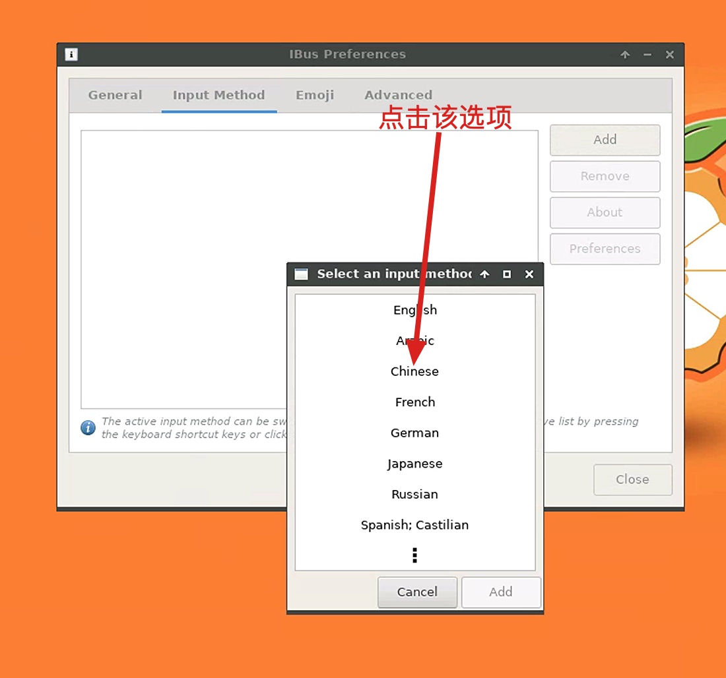Switch to the General tab

[115, 95]
